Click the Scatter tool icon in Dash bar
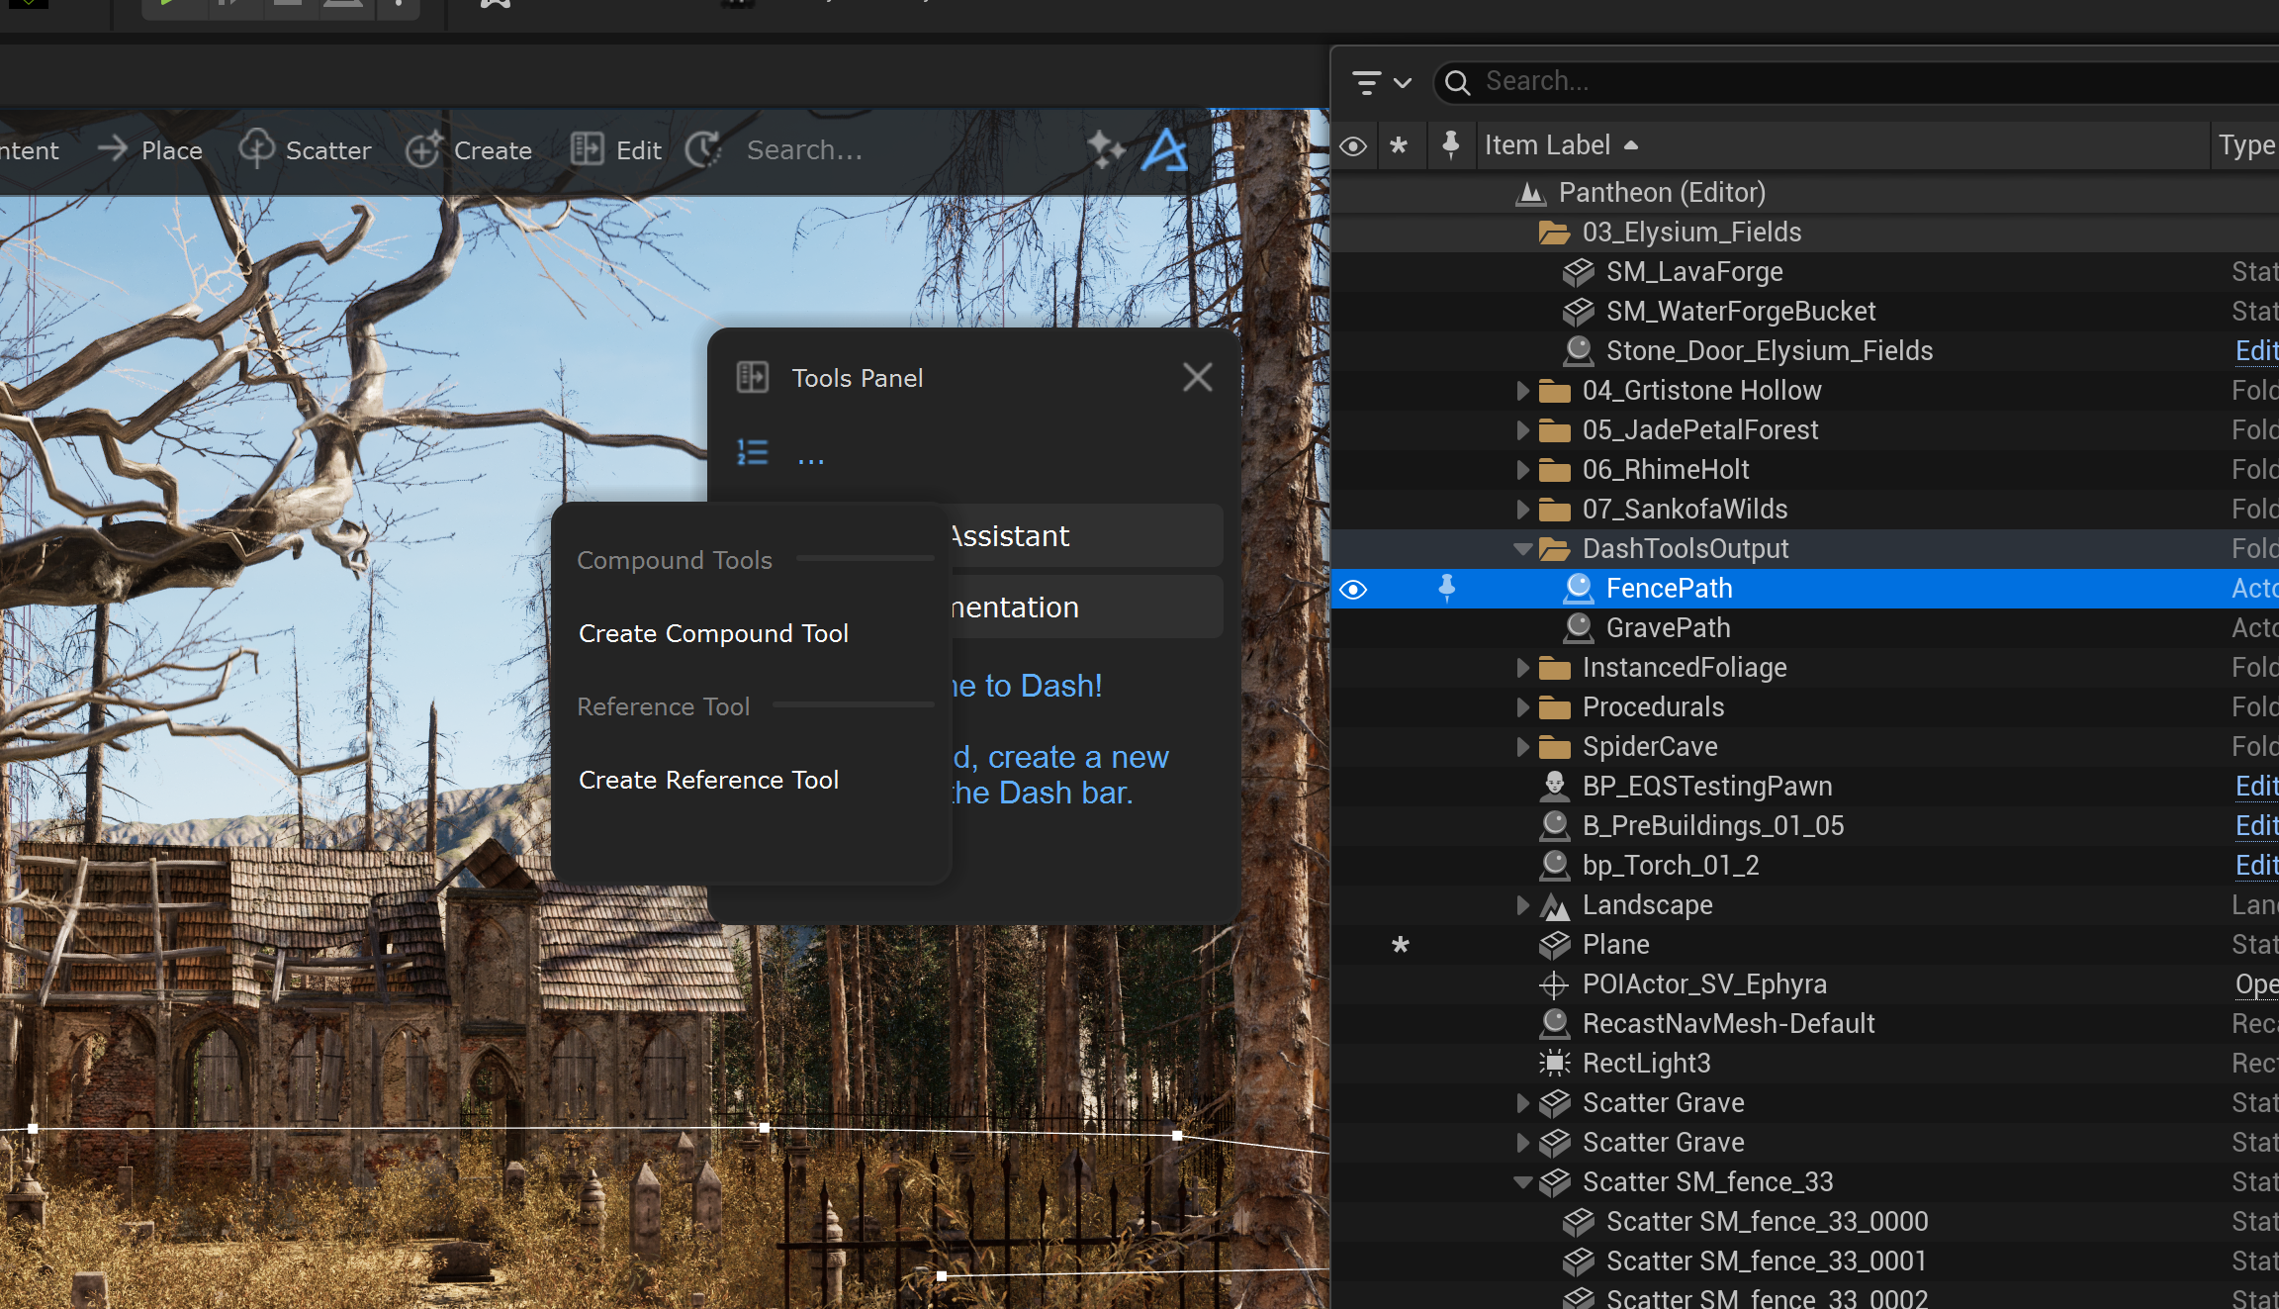 tap(257, 149)
